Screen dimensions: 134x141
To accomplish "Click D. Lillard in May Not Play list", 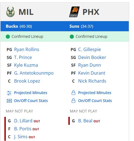I will [23, 121].
